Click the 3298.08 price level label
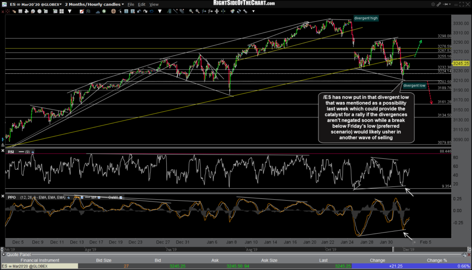The height and width of the screenshot is (270, 472). [444, 36]
